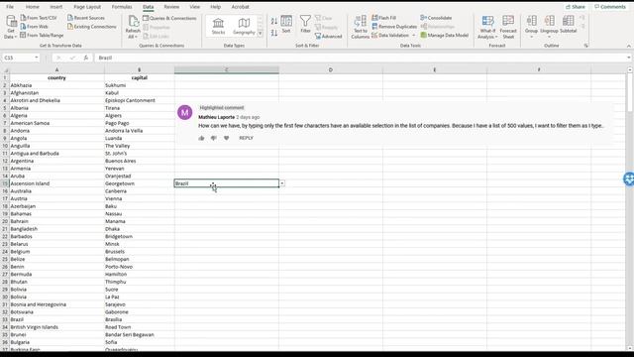Click the vertical scrollbar thumb
Viewport: 634px width, 357px height.
630,93
